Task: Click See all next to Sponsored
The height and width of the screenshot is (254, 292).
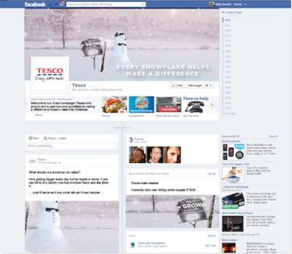Action: coord(273,136)
